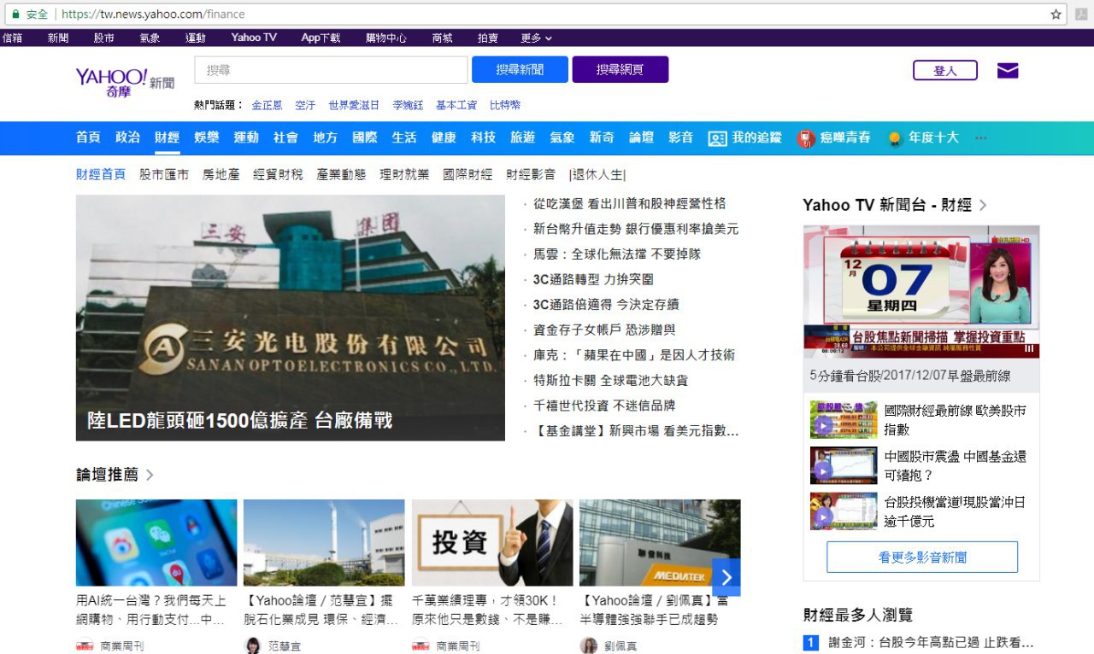Click the 搜尋網頁 button
Image resolution: width=1094 pixels, height=654 pixels.
point(621,69)
